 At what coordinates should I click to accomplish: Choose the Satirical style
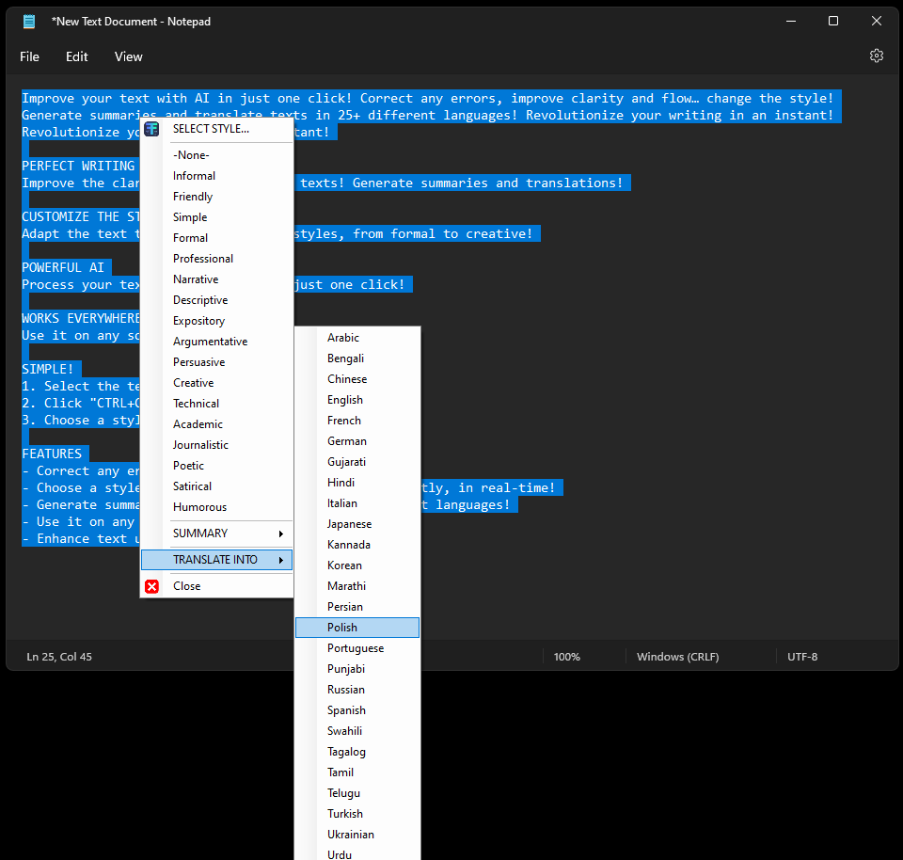click(x=217, y=486)
